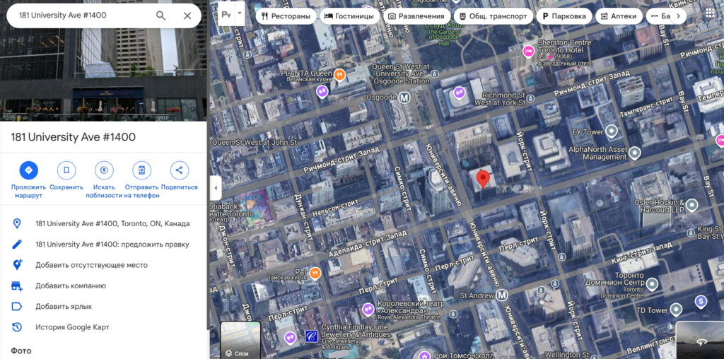The width and height of the screenshot is (724, 359).
Task: Click the search magnifier icon
Action: pyautogui.click(x=161, y=16)
